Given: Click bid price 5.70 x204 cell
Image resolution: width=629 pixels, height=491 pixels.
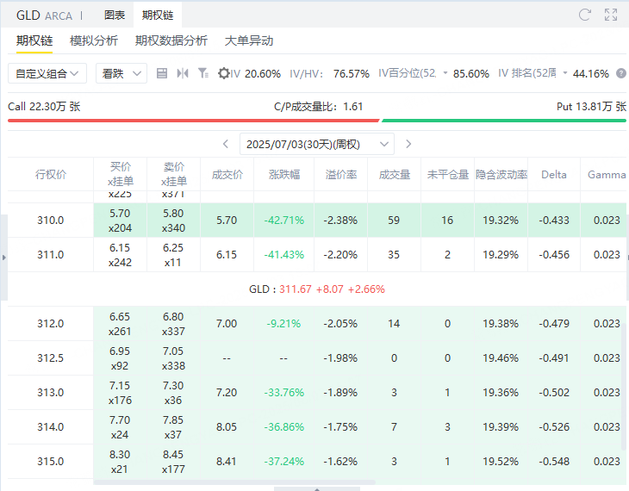Looking at the screenshot, I should click(121, 221).
